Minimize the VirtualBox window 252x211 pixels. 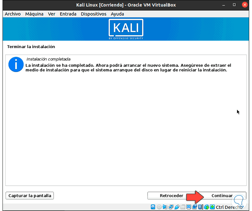click(223, 5)
